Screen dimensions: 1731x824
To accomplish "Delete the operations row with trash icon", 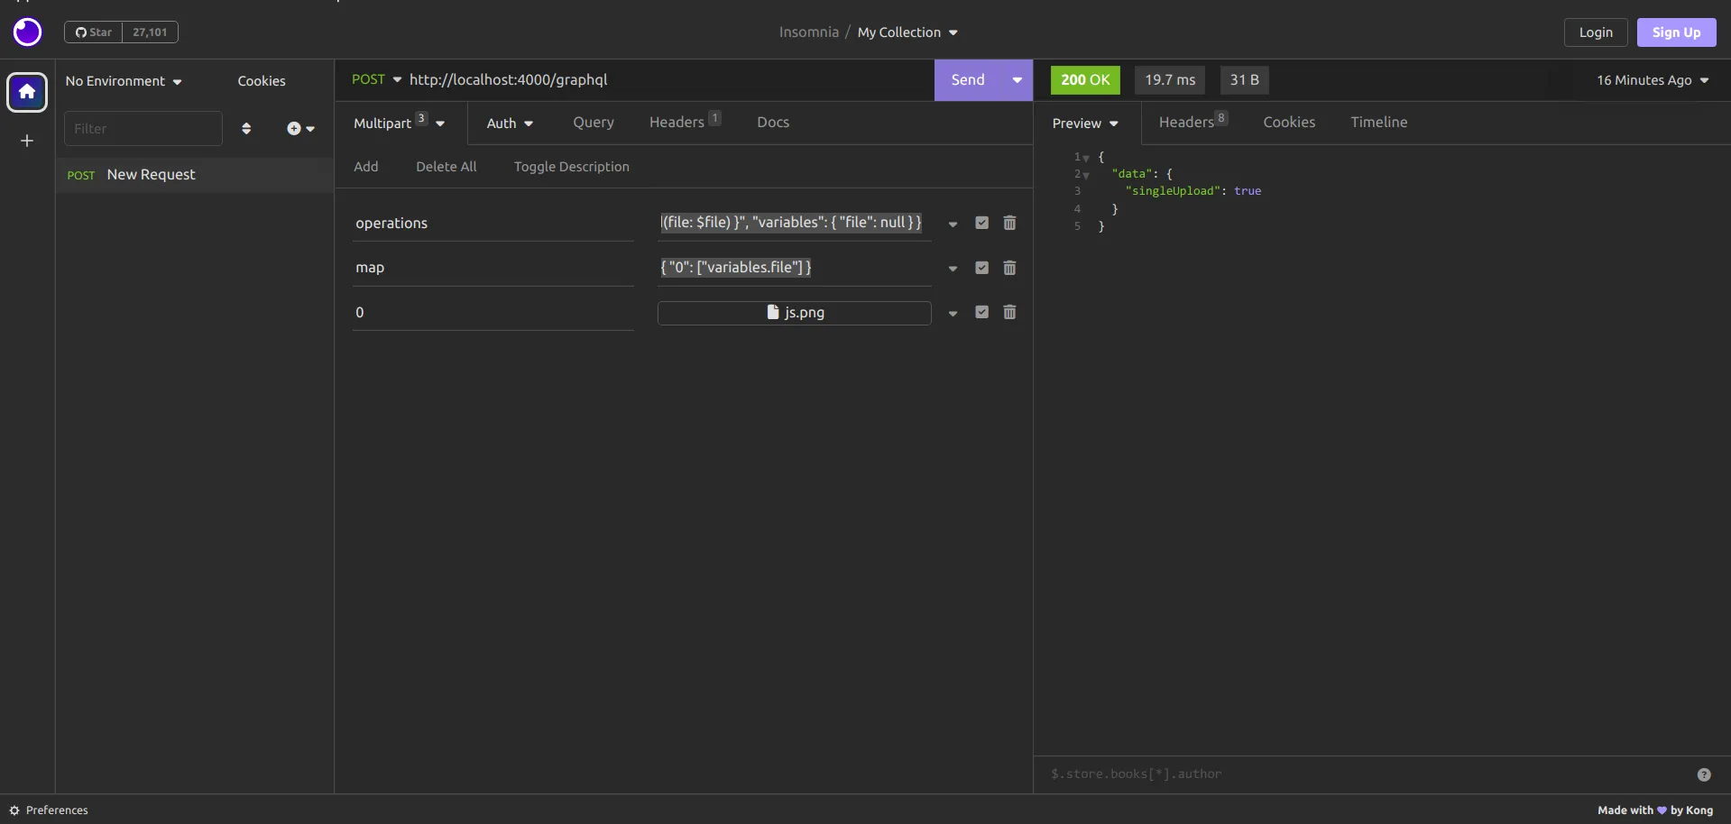I will (1009, 223).
